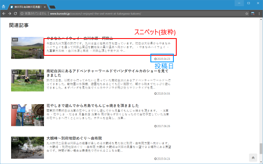Click the browser back arrow
Image resolution: width=263 pixels, height=164 pixels.
coord(4,13)
